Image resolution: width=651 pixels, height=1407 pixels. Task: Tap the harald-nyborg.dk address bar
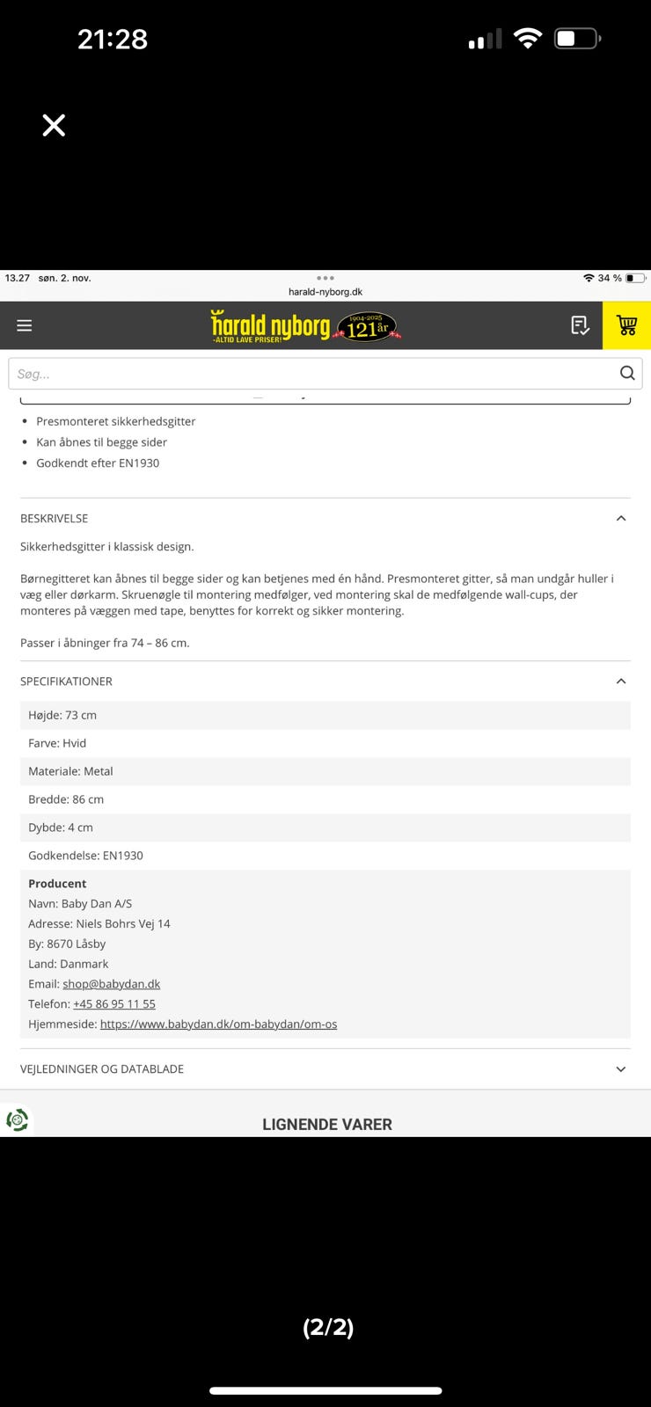pos(325,292)
